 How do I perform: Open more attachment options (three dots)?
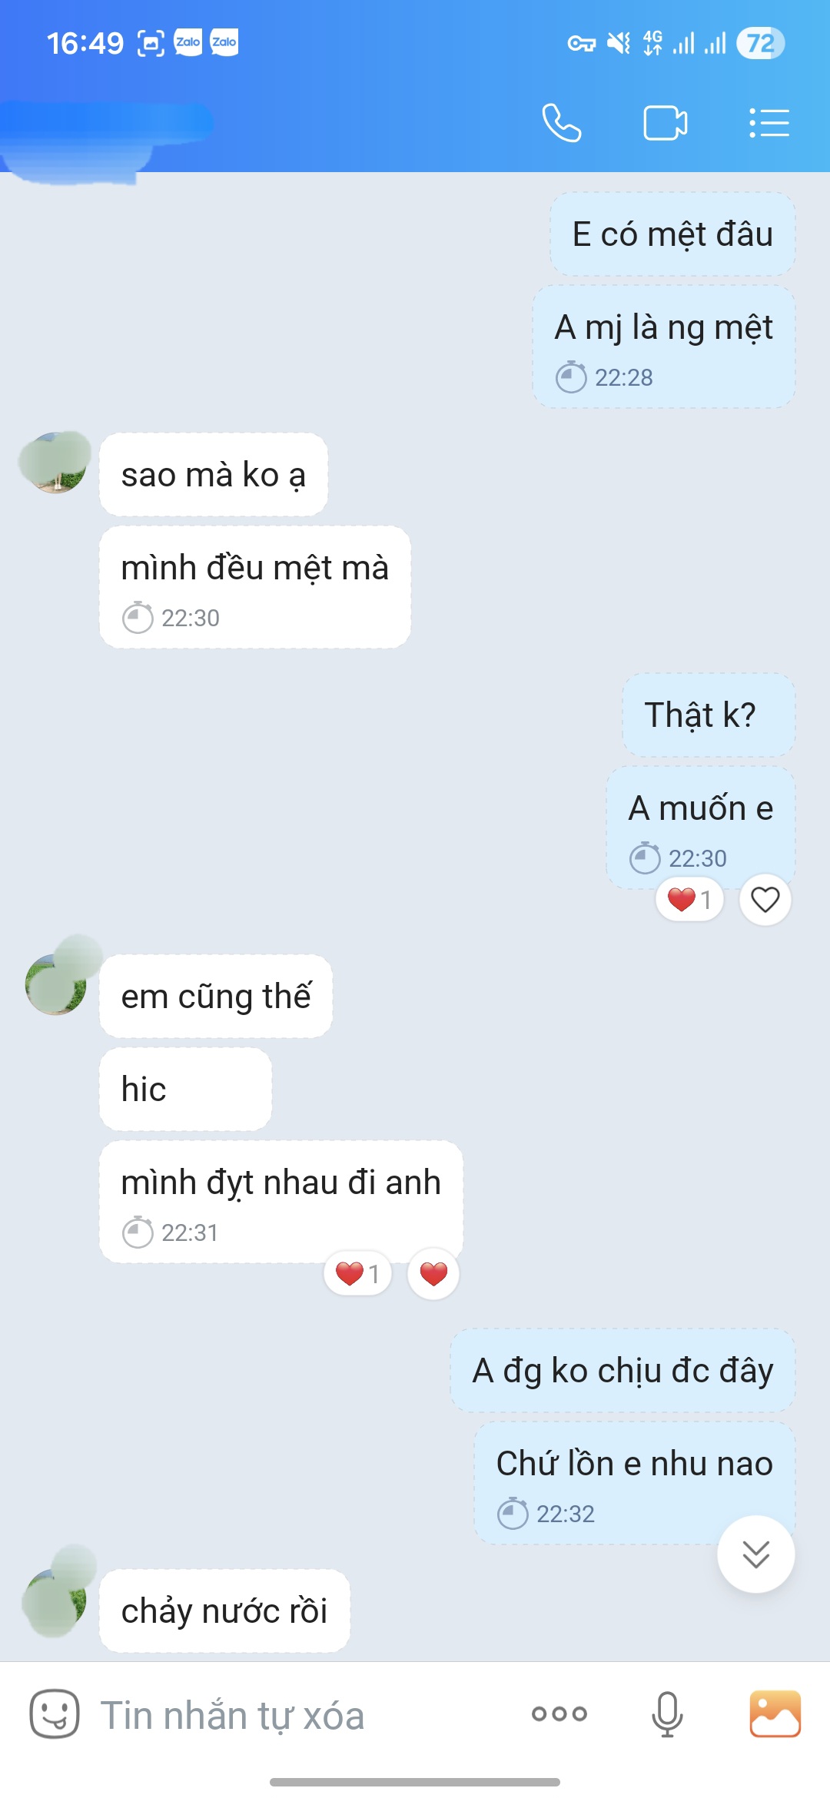point(559,1713)
